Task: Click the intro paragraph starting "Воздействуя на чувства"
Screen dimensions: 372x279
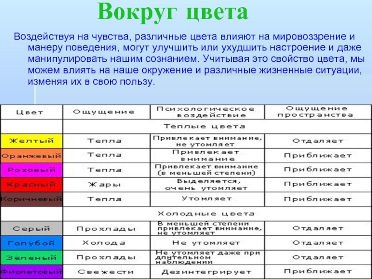Action: pos(189,59)
